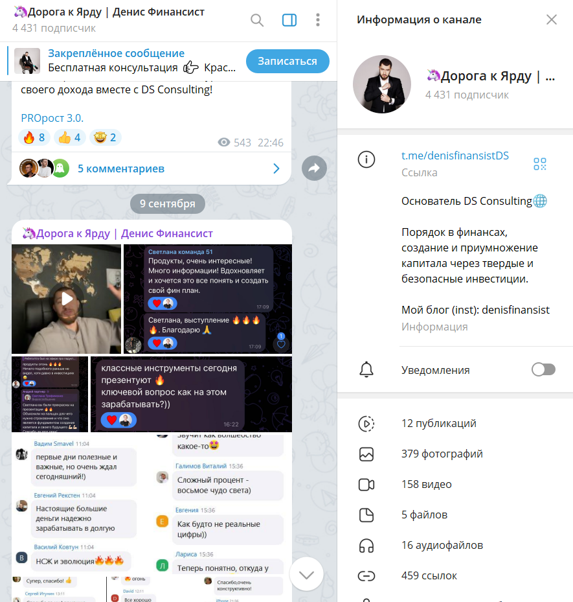Viewport: 573px width, 602px height.
Task: Open the pinned message bar
Action: pyautogui.click(x=123, y=61)
